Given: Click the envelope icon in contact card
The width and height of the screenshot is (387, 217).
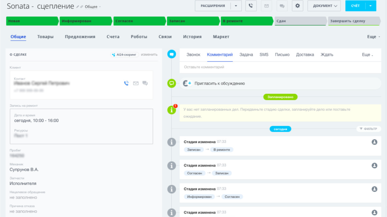Looking at the screenshot, I should tap(136, 83).
